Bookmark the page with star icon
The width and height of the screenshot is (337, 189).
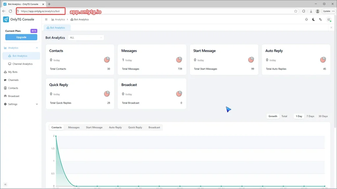click(x=296, y=11)
